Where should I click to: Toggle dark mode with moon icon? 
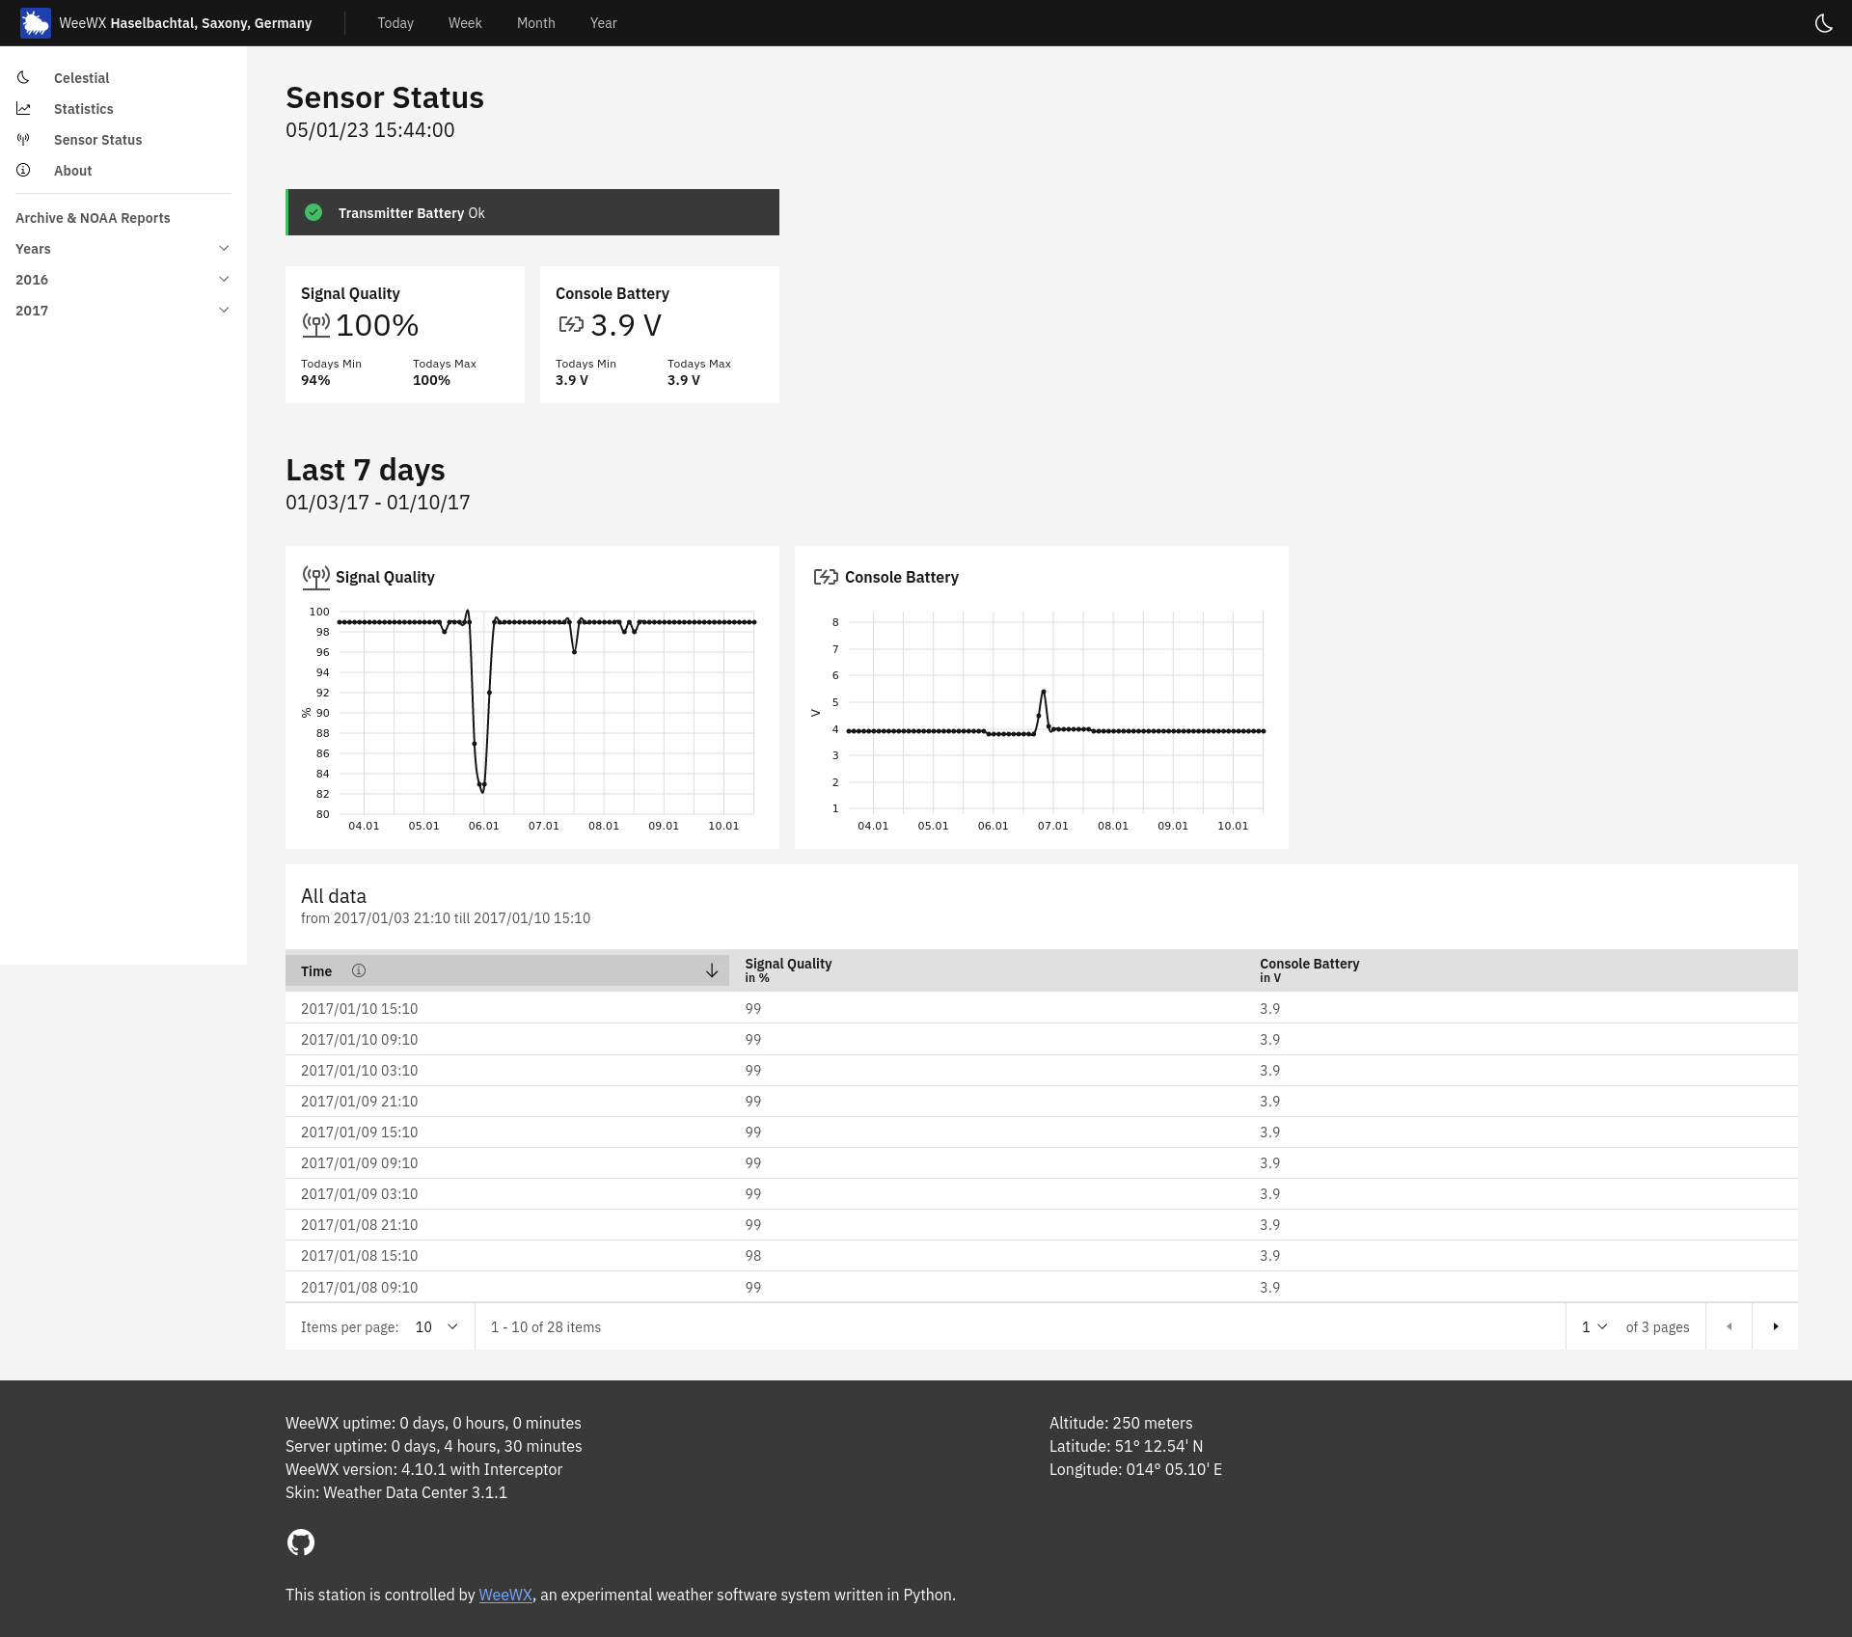point(1823,23)
